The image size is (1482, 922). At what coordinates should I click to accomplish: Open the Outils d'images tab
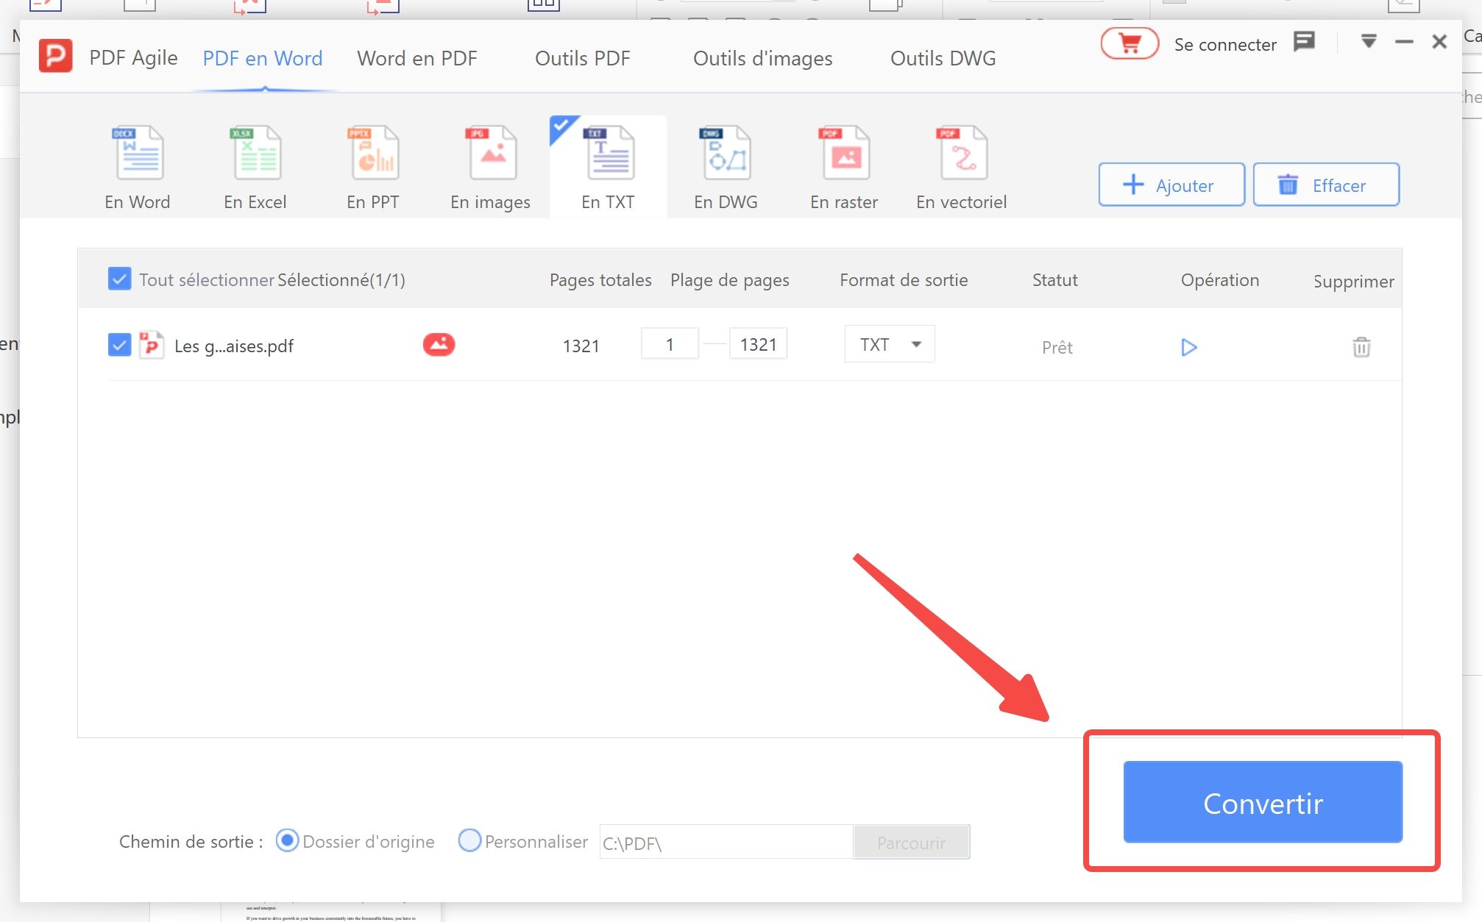pyautogui.click(x=763, y=58)
